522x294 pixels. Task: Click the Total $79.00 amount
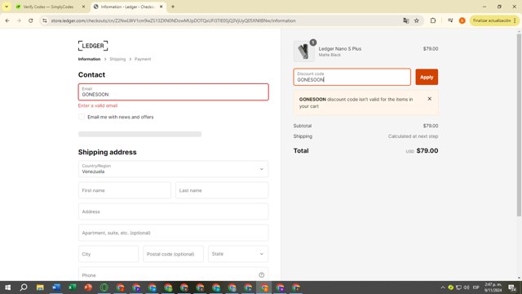427,150
